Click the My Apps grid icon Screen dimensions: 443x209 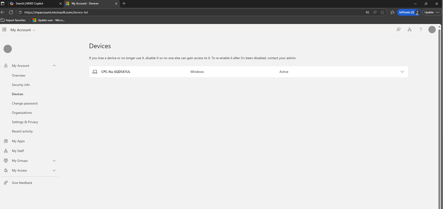[x=6, y=141]
